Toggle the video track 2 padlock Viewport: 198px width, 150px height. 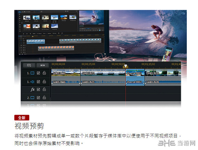coord(44,97)
